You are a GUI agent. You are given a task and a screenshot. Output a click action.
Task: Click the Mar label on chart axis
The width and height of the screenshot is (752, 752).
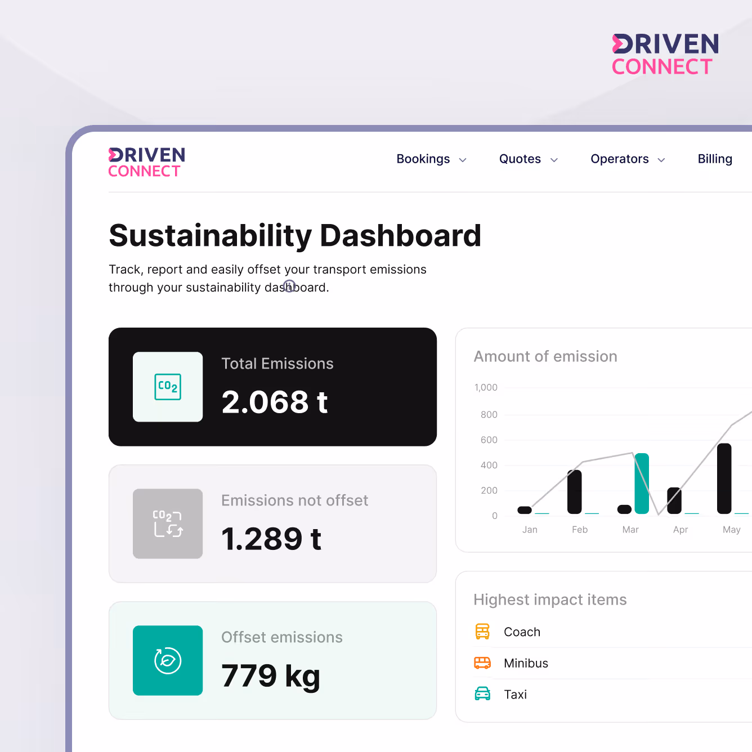pyautogui.click(x=630, y=530)
